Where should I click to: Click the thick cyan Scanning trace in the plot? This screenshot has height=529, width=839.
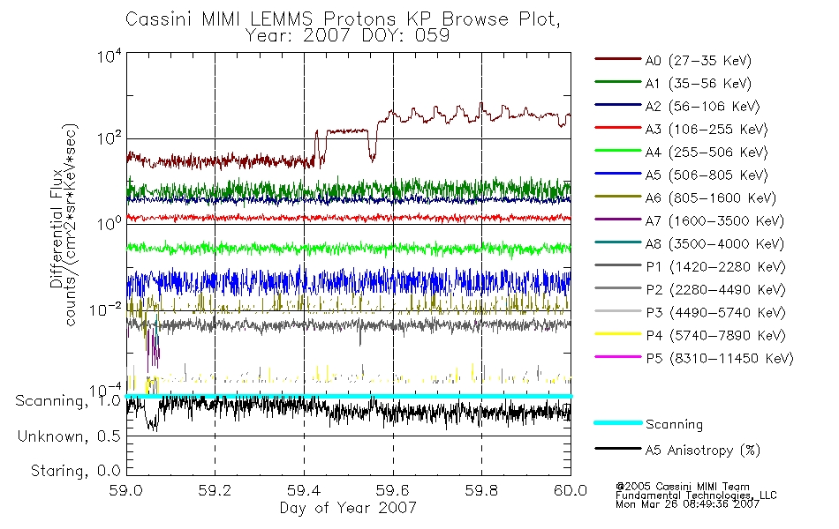[349, 397]
